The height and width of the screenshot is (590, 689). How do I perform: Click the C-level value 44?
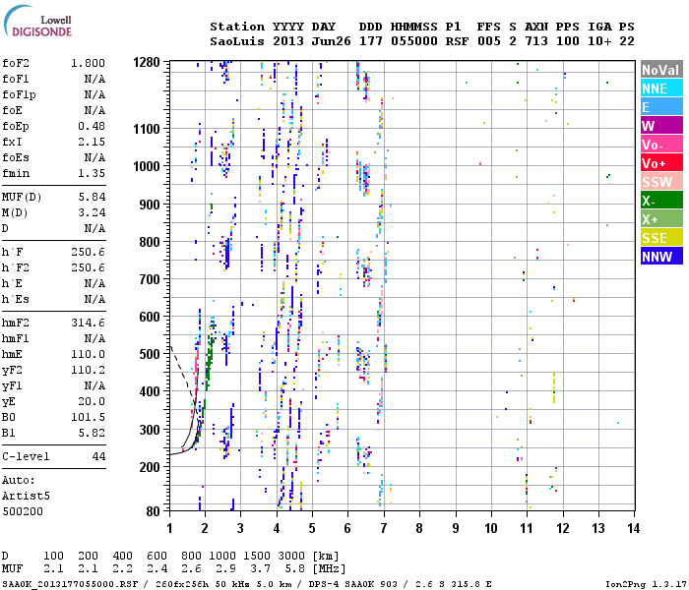(x=98, y=456)
